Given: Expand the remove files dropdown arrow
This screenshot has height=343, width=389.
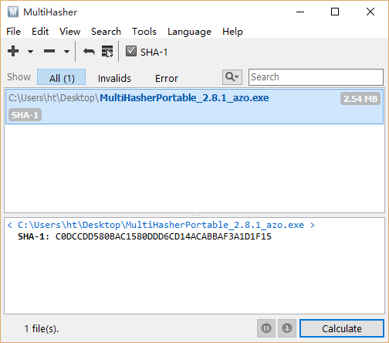Looking at the screenshot, I should pos(66,52).
